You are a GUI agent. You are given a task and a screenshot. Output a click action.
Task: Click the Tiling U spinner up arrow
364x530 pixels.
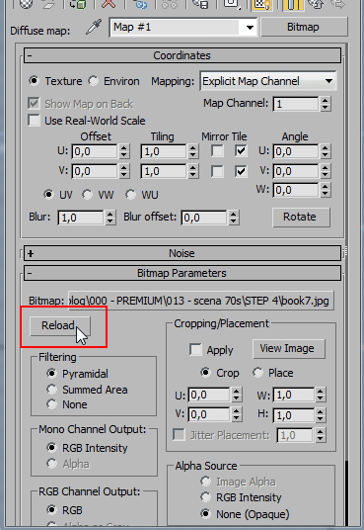click(193, 148)
